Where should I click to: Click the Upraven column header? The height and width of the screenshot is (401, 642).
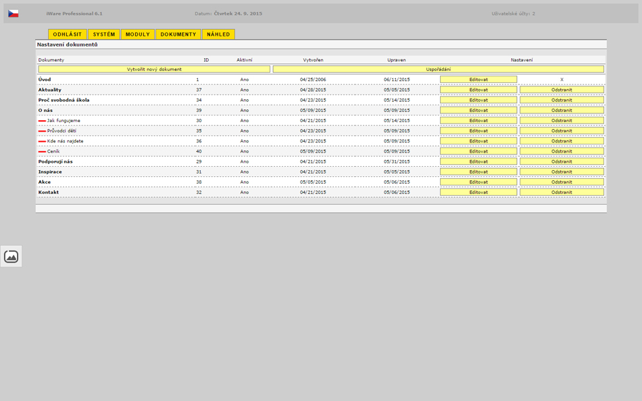(x=396, y=59)
